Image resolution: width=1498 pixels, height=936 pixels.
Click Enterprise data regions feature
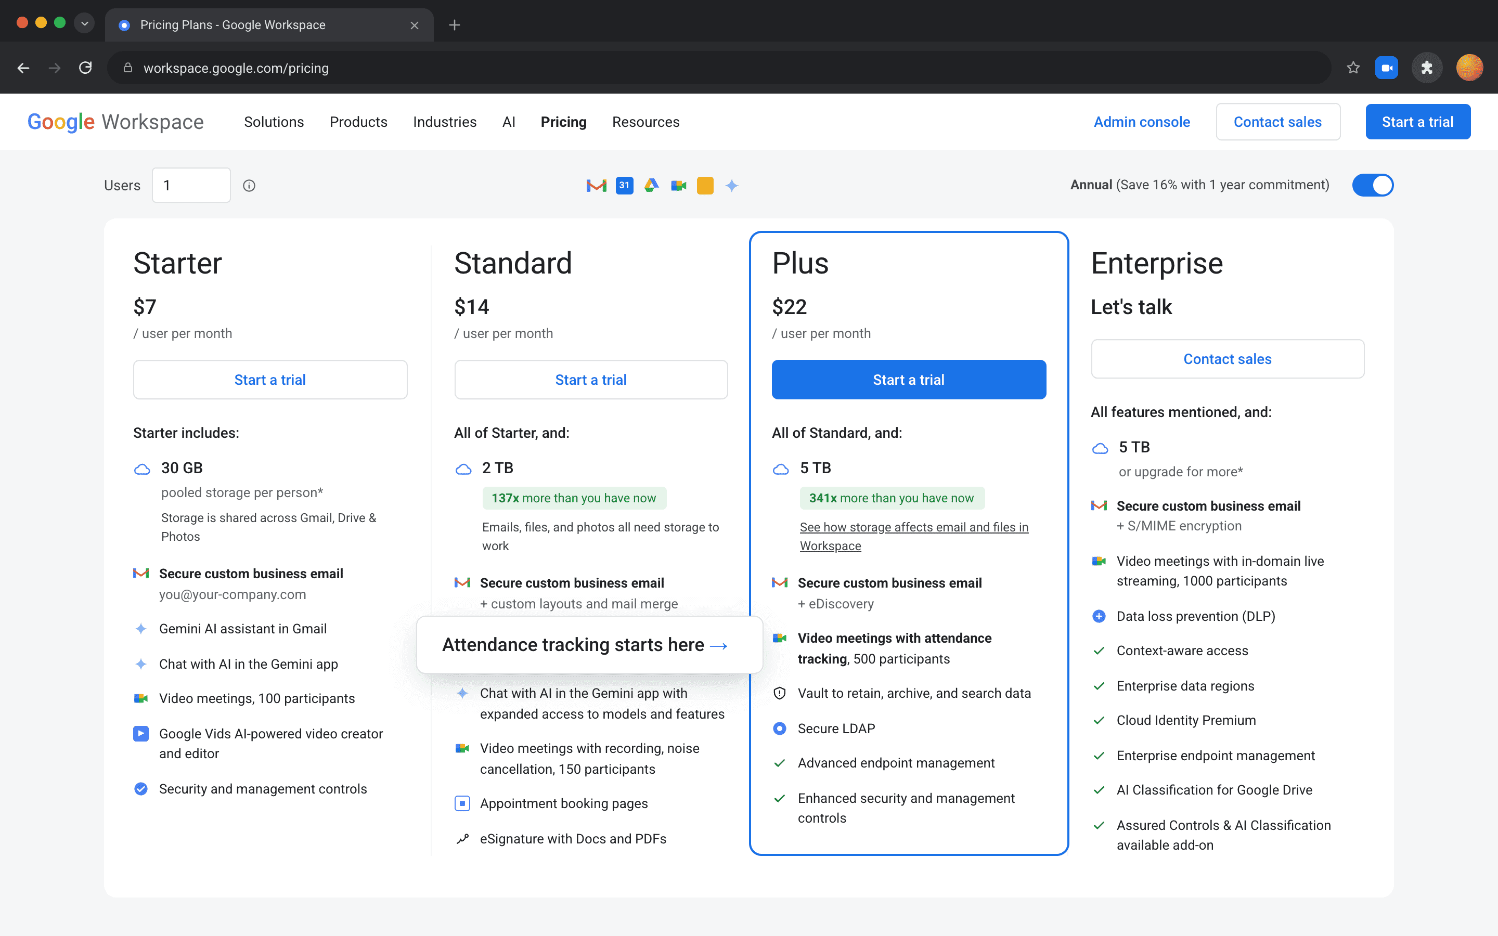pos(1185,685)
